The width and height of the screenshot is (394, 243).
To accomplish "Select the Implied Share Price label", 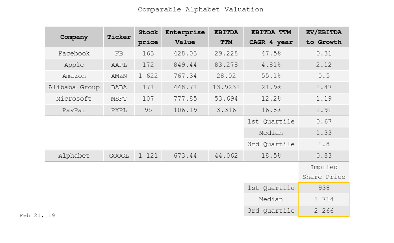I will pos(324,172).
